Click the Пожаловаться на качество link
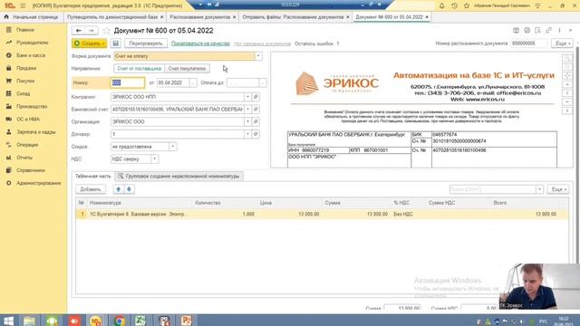 [x=200, y=43]
